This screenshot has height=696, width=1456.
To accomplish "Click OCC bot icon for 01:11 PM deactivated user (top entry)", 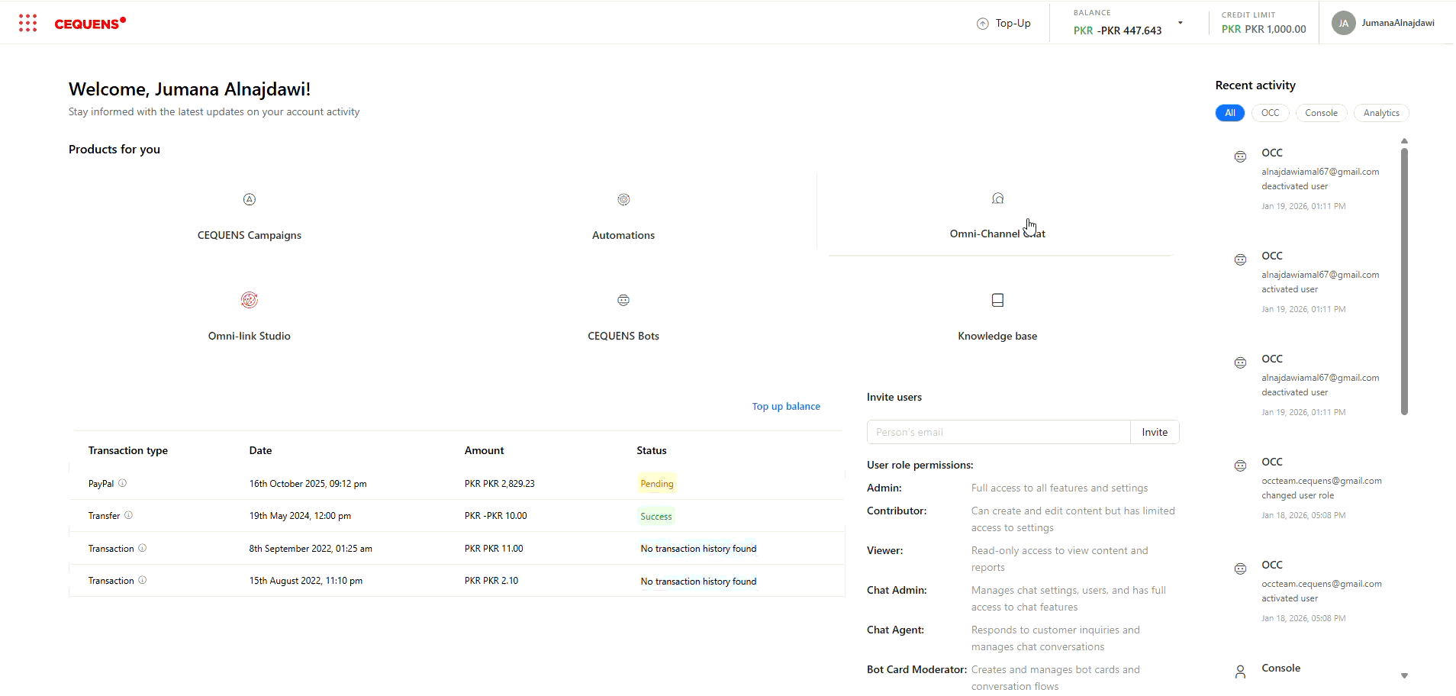I will [1241, 156].
